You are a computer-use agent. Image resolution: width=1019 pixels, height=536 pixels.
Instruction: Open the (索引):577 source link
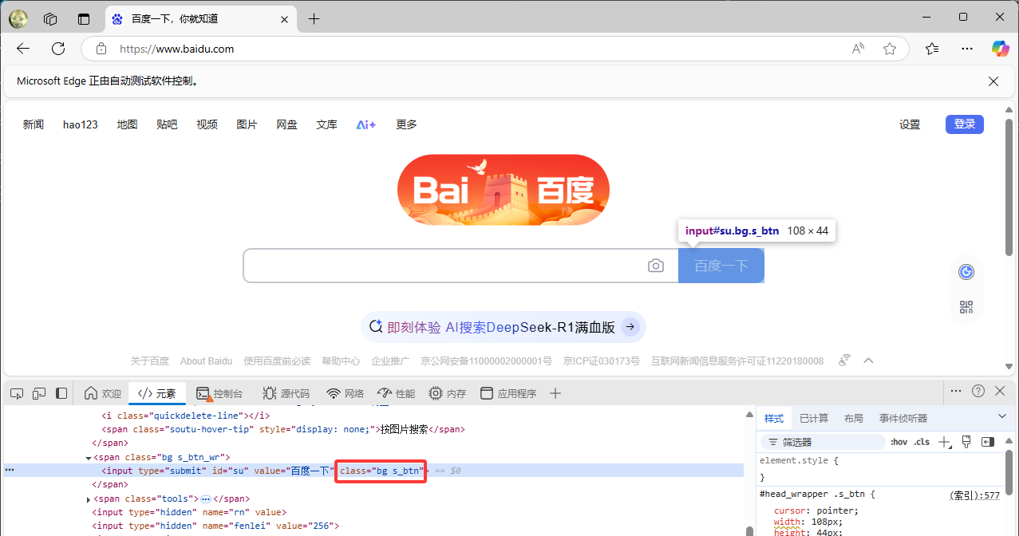click(974, 495)
